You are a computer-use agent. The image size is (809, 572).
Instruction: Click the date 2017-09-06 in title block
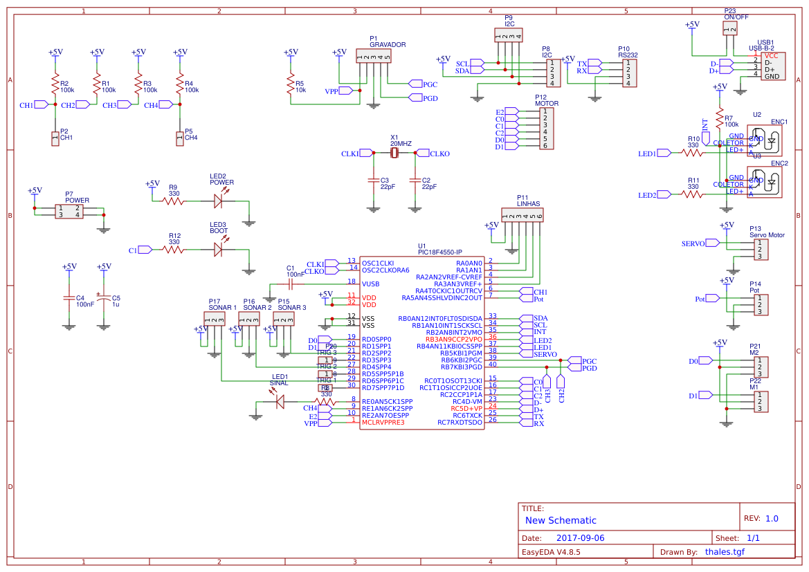click(x=582, y=537)
